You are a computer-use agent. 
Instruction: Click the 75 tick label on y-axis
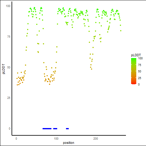tap(9, 37)
